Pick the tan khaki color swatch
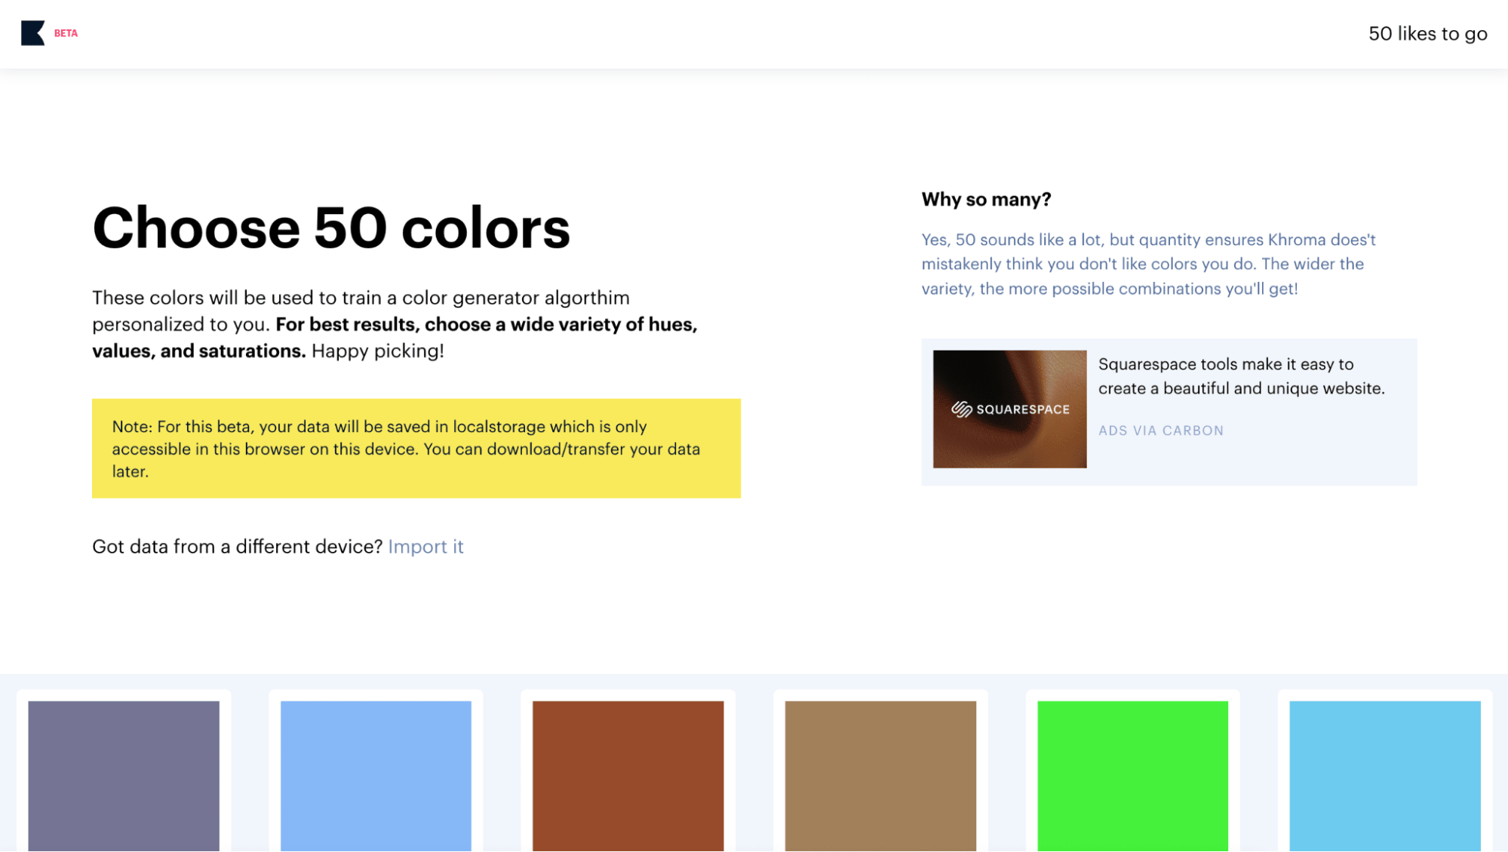Viewport: 1508px width, 852px height. (880, 775)
